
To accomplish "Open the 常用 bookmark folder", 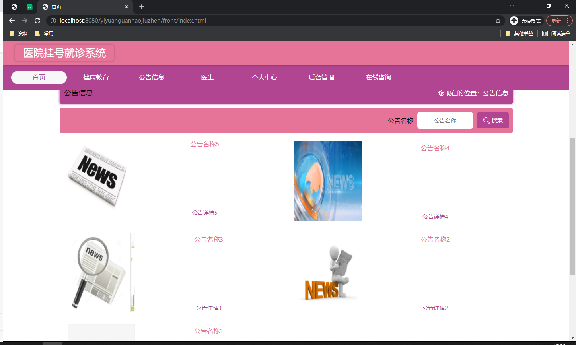I will [44, 34].
